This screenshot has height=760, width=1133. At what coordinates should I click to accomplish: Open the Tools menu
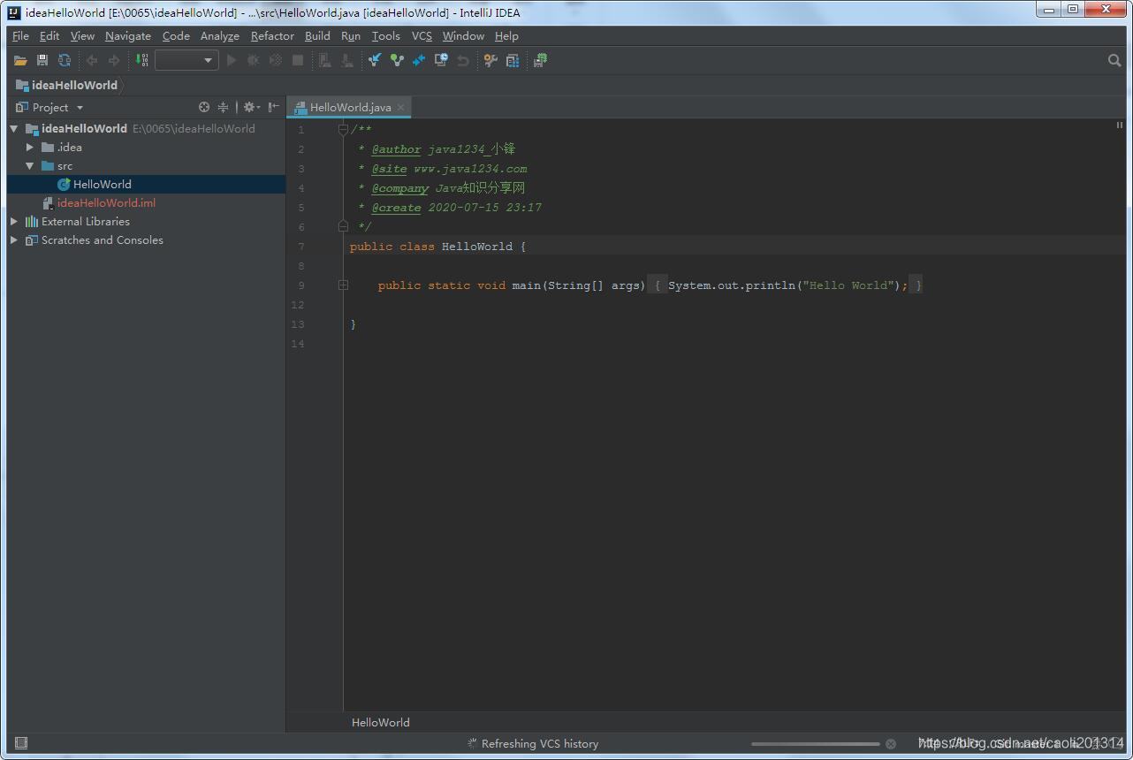(385, 36)
